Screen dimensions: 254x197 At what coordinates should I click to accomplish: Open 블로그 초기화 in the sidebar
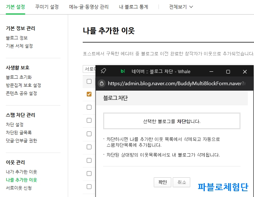[x=19, y=77]
